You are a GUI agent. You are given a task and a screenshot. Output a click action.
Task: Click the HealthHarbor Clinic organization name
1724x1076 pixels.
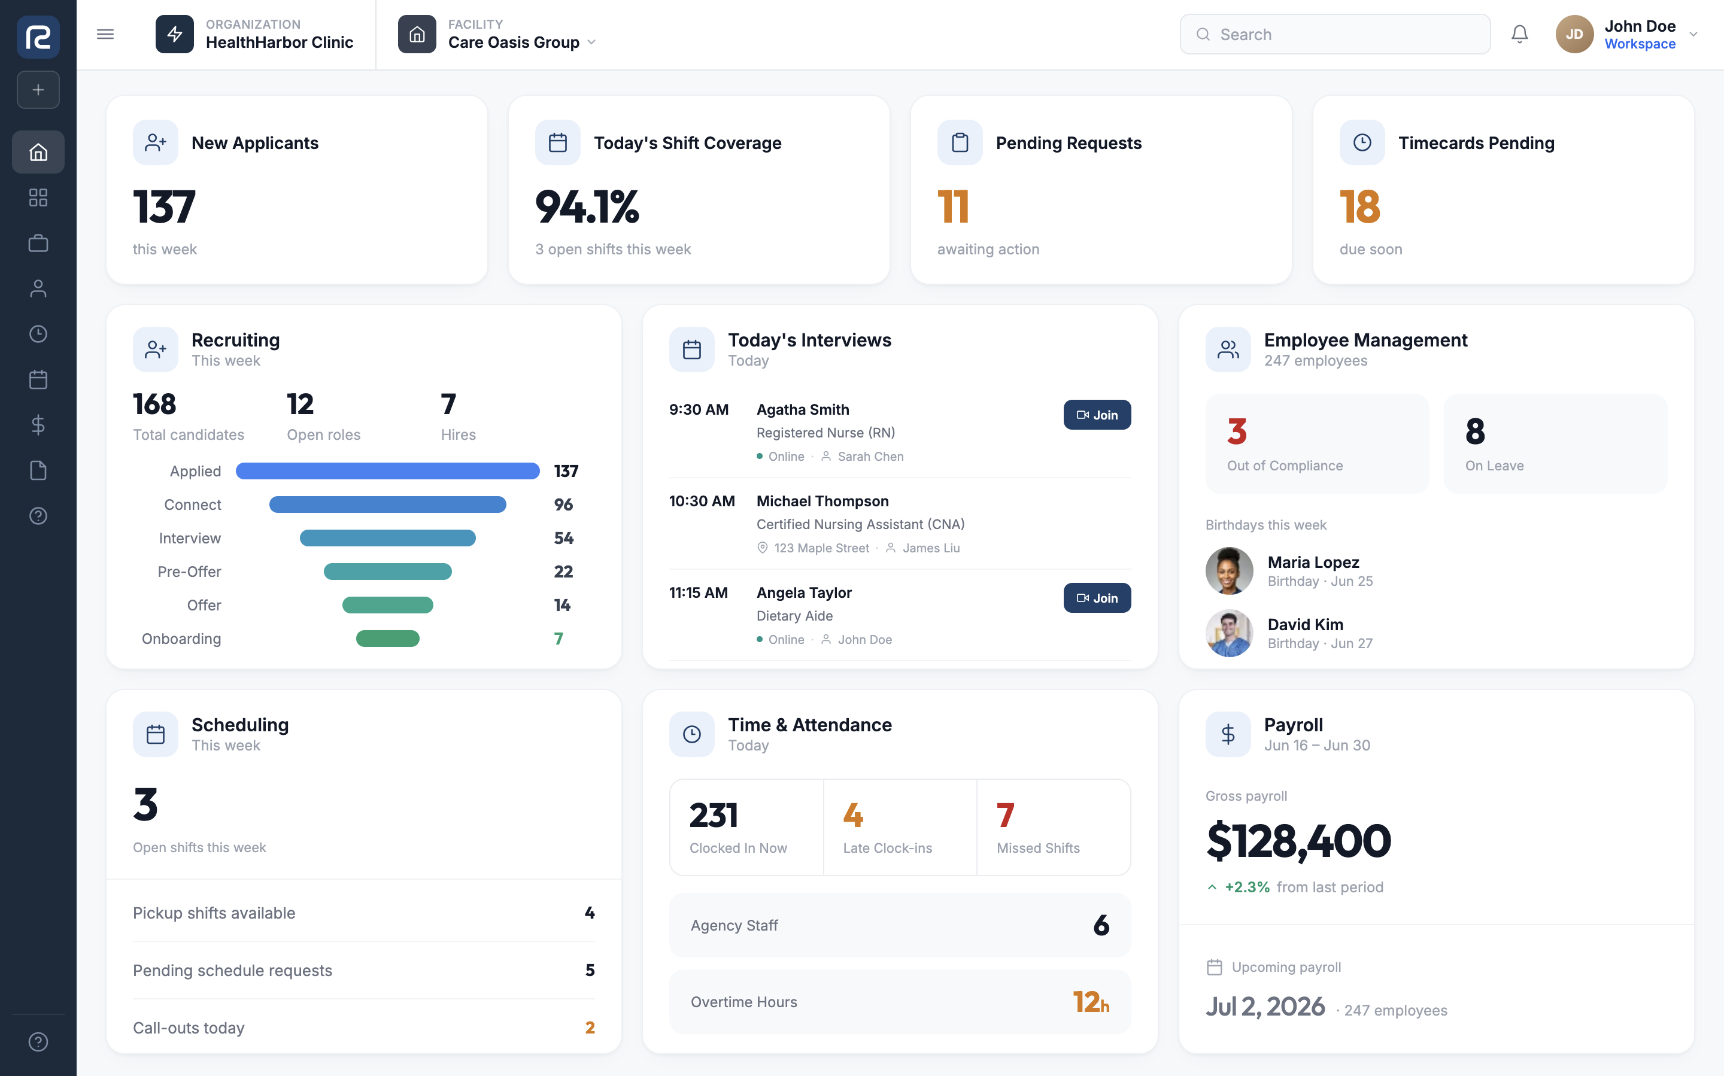pyautogui.click(x=280, y=42)
